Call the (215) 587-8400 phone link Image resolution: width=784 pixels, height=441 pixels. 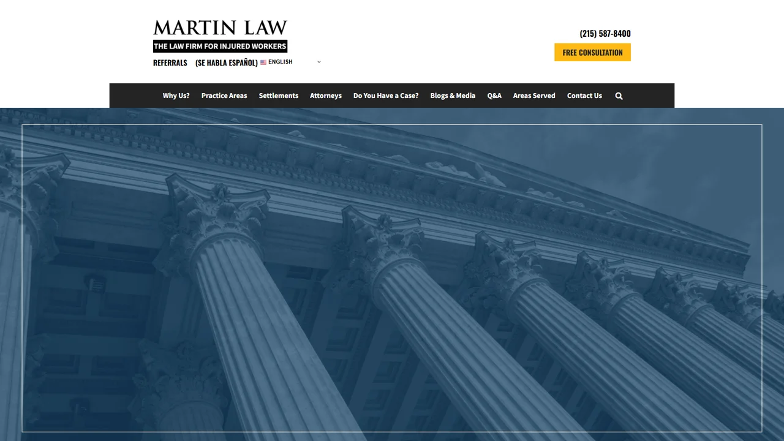pos(605,33)
